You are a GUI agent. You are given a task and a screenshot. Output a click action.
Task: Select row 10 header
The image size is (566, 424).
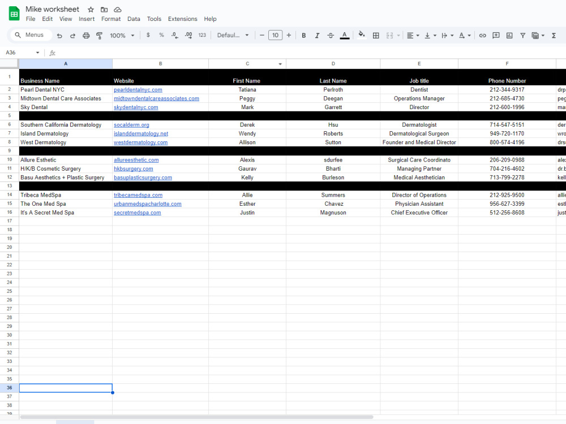pyautogui.click(x=10, y=160)
